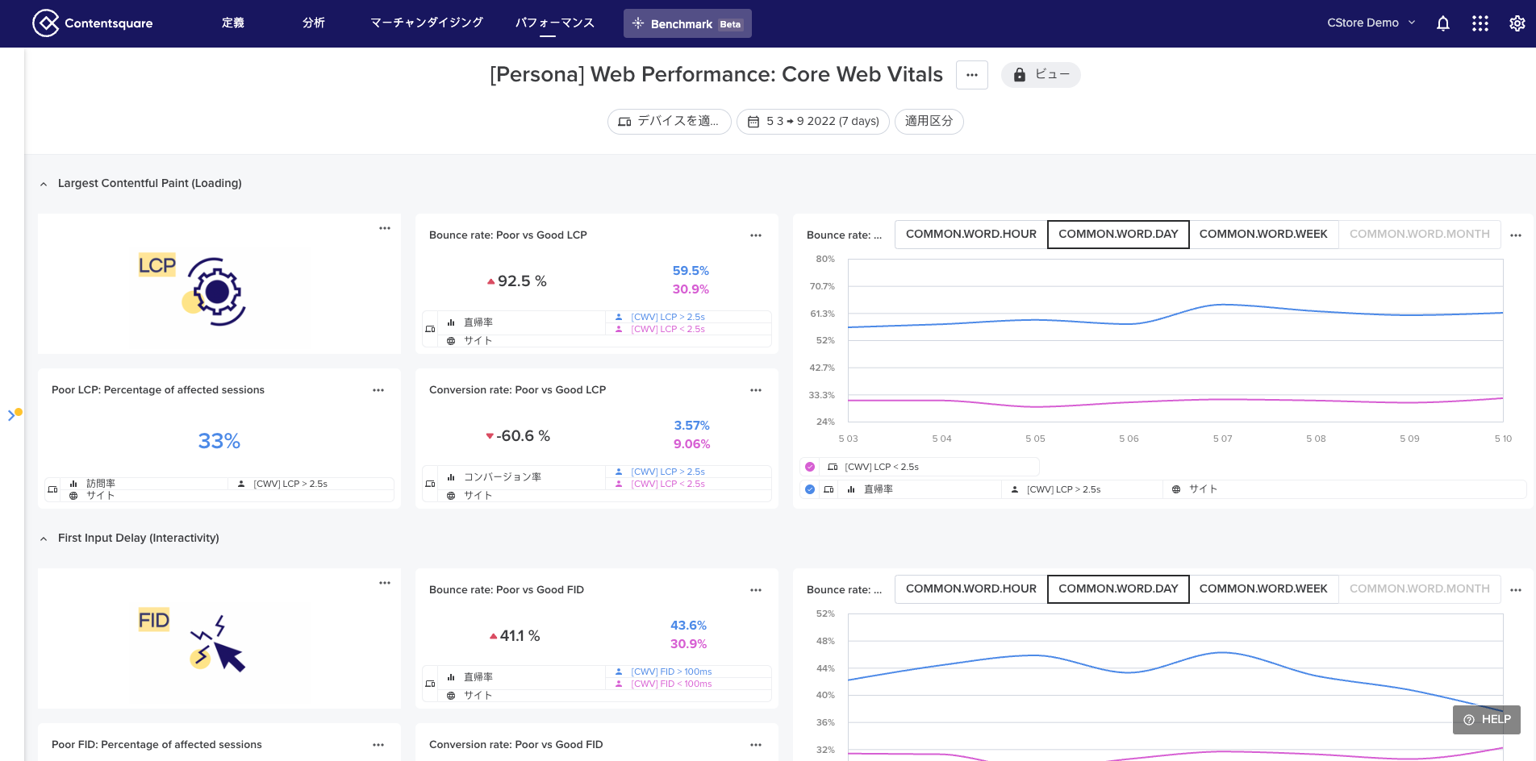
Task: Toggle the blue LCP > 2.5s series
Action: tap(810, 489)
